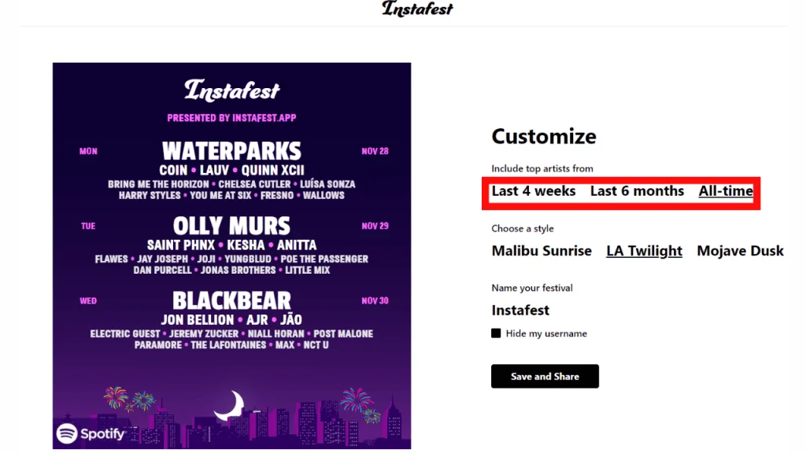Click the MON day marker on the poster
Viewport: 806px width, 453px height.
click(x=87, y=151)
